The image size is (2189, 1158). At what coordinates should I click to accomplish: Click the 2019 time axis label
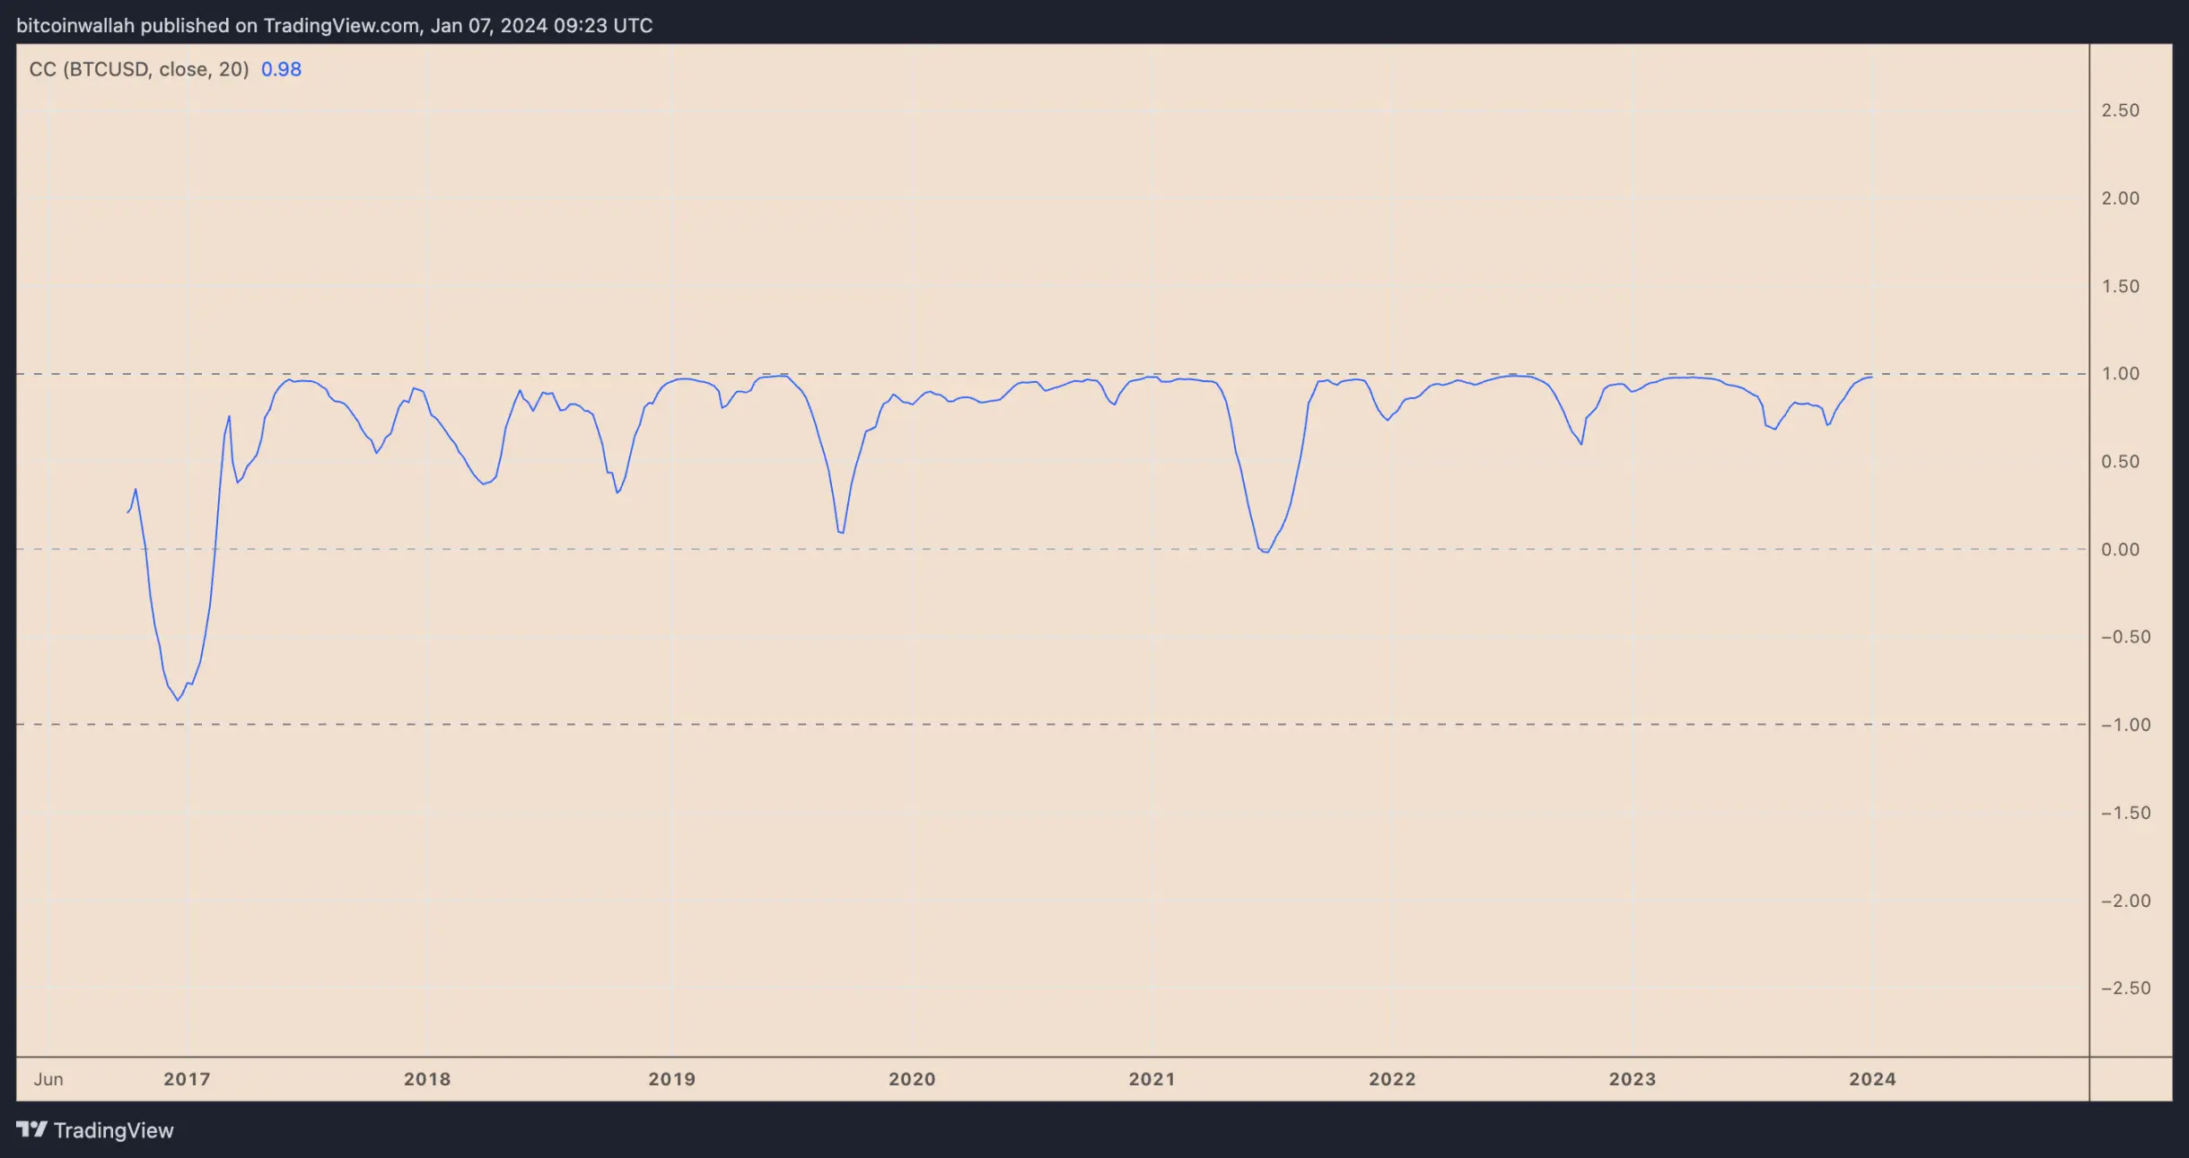click(x=672, y=1079)
